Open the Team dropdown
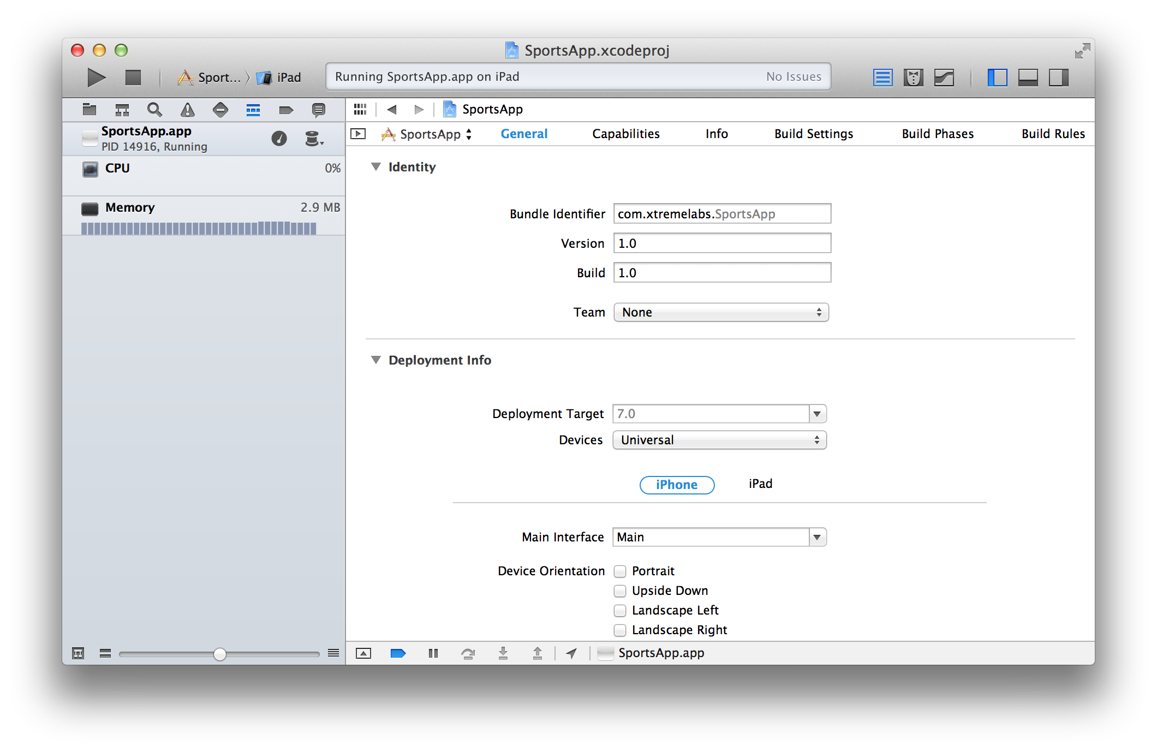The image size is (1157, 751). coord(721,312)
